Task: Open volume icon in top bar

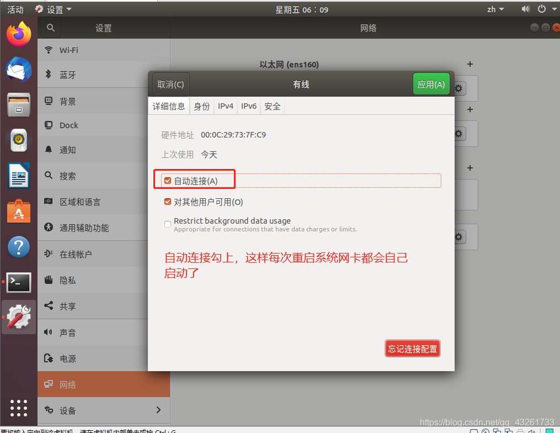Action: (x=525, y=9)
